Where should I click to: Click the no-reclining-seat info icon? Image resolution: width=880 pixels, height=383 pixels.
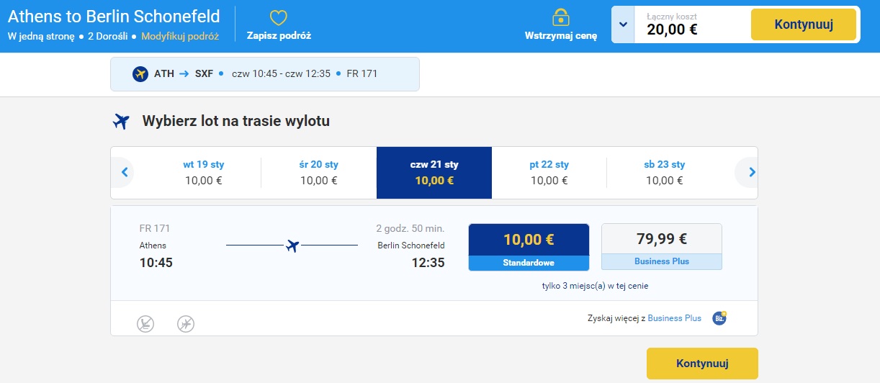click(x=145, y=324)
